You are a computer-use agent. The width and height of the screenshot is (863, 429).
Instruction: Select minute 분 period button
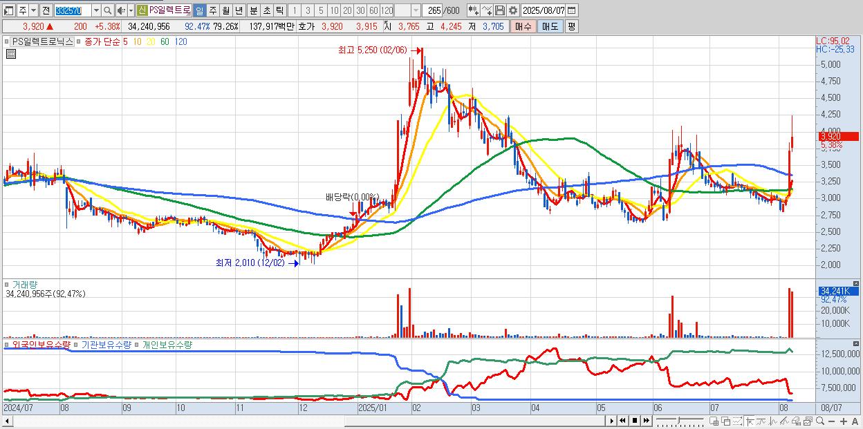pyautogui.click(x=253, y=10)
